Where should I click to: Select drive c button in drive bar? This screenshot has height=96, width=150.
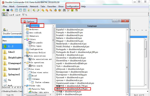point(5,15)
